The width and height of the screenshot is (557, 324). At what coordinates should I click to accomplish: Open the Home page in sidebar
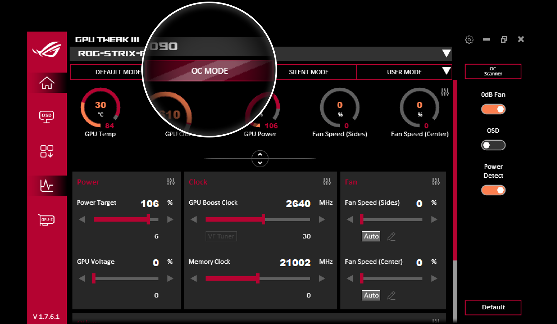click(x=47, y=83)
